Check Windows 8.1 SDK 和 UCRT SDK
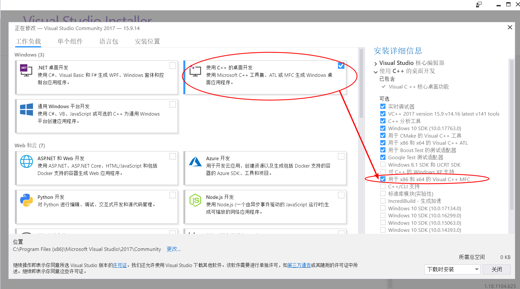 tap(383, 165)
